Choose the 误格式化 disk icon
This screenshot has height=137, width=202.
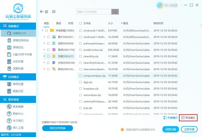tap(9, 48)
